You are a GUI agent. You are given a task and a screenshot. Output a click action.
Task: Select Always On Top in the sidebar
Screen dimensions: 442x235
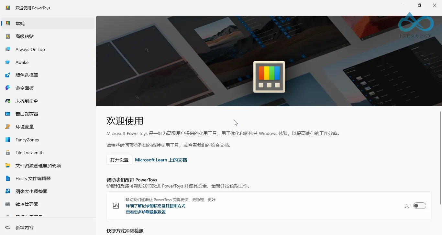pos(48,49)
